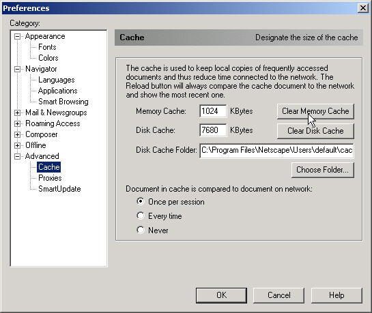Select SmartUpdate tree item
Image resolution: width=372 pixels, height=313 pixels.
[59, 189]
